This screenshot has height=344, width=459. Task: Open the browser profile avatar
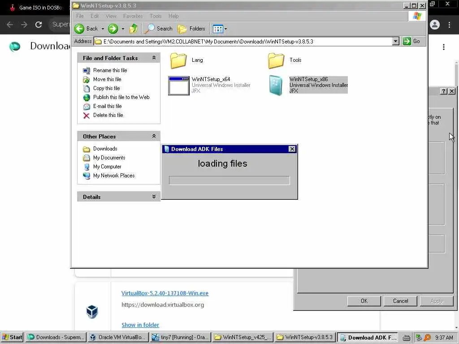coord(435,25)
